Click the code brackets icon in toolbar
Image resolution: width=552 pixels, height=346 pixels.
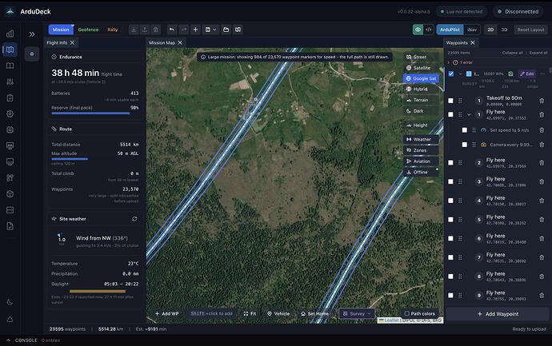click(429, 30)
